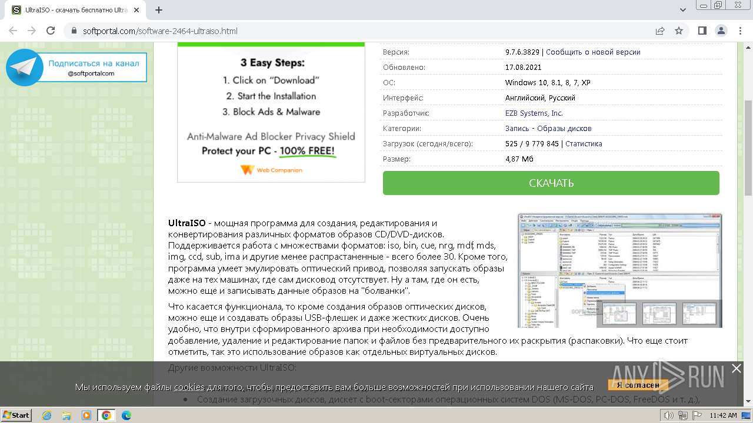This screenshot has height=423, width=753.
Task: Click Web Companion advertisement banner
Action: pyautogui.click(x=271, y=112)
